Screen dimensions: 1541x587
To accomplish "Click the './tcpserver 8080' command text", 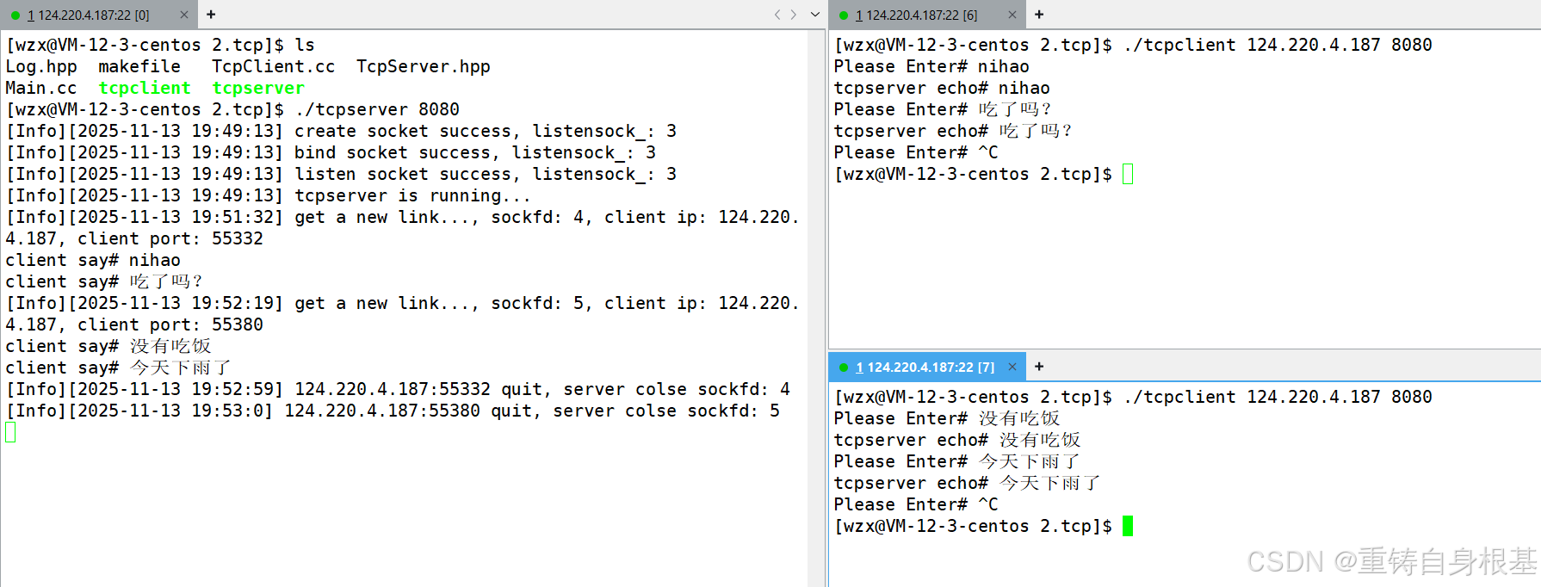I will pyautogui.click(x=377, y=109).
